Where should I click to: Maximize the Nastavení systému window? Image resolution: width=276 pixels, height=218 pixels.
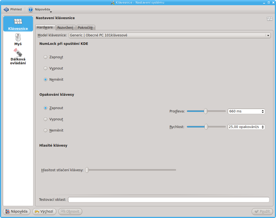(x=269, y=2)
